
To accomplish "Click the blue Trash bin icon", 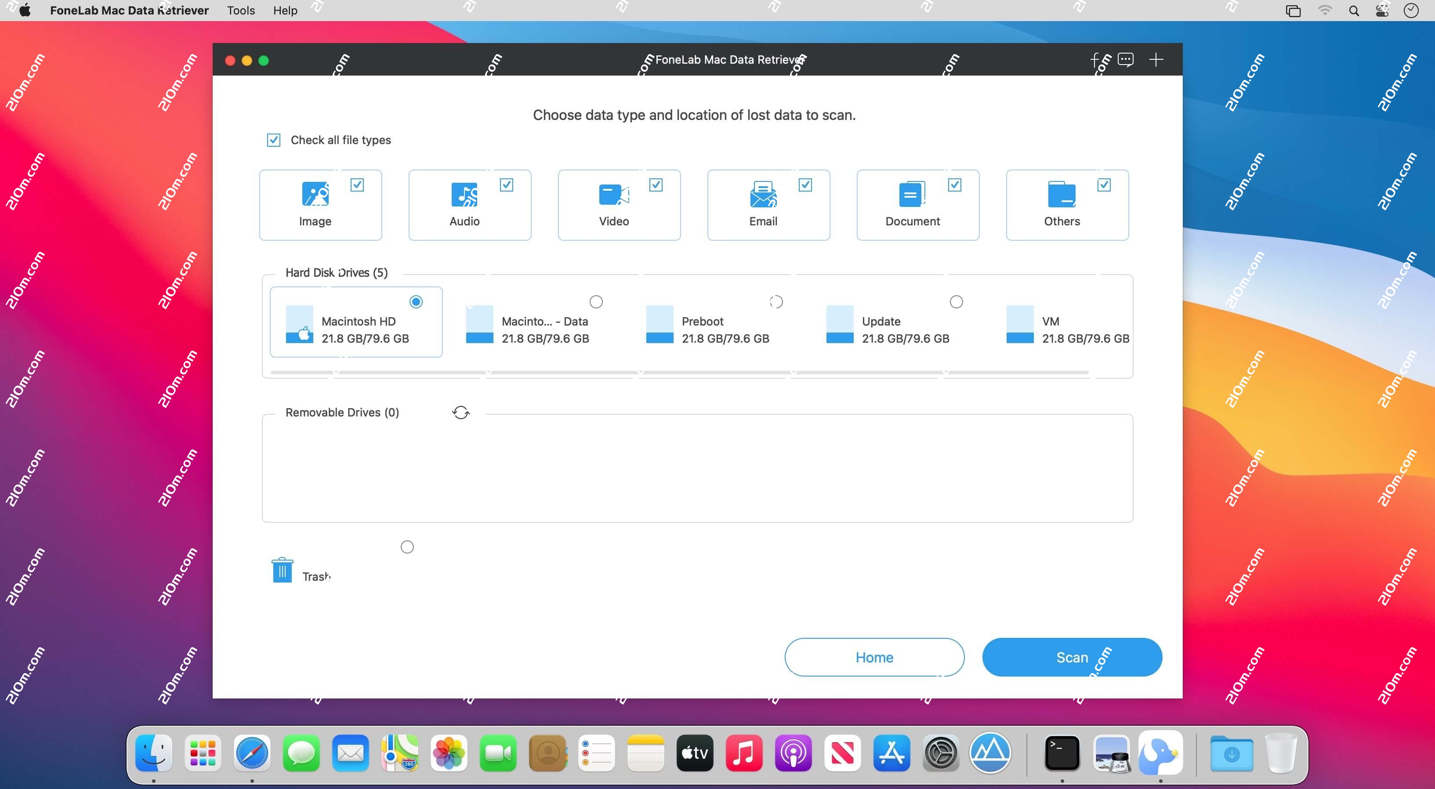I will 282,570.
